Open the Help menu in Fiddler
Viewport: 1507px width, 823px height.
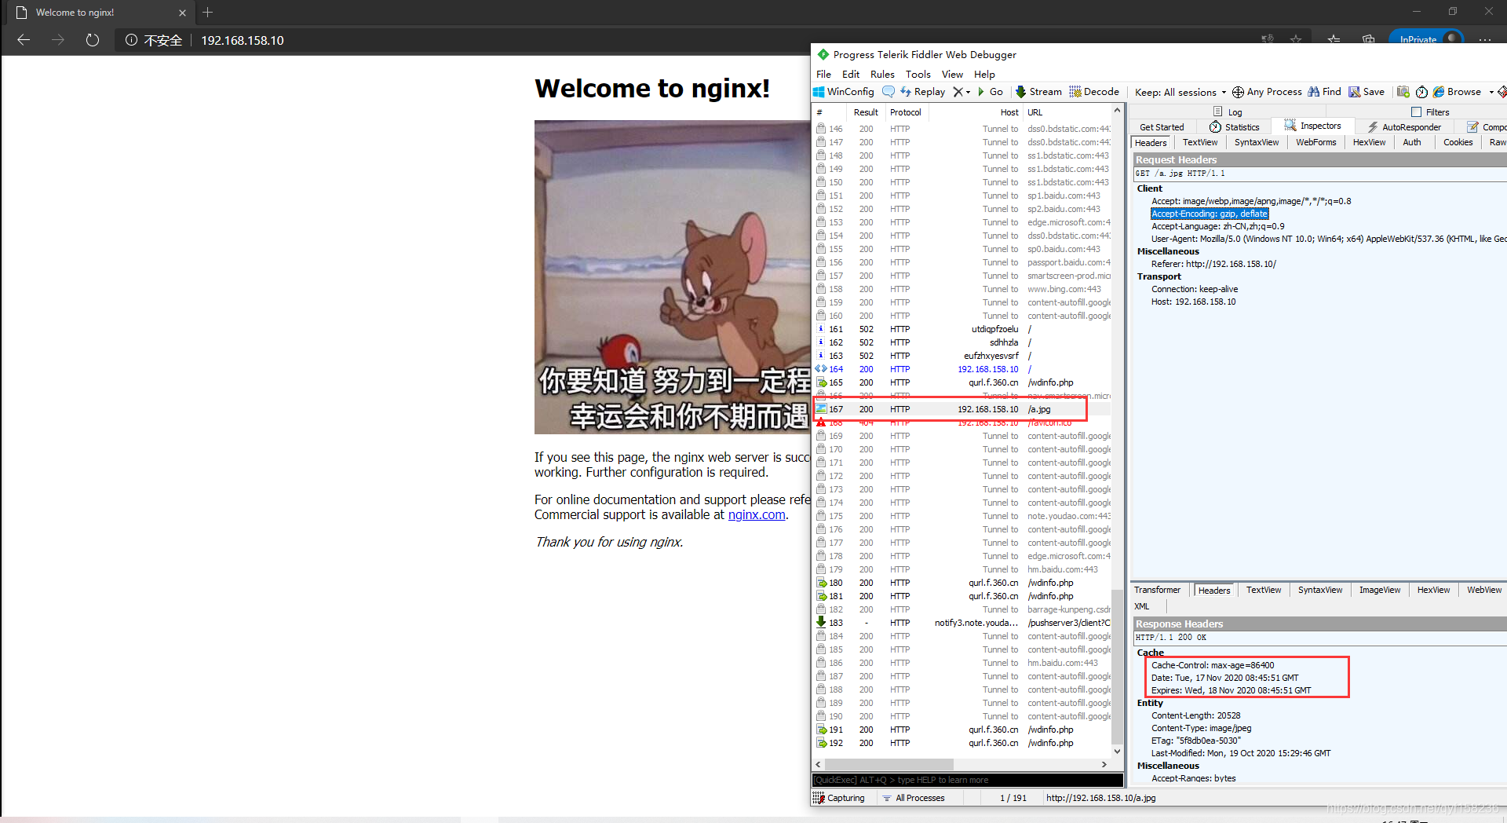984,74
